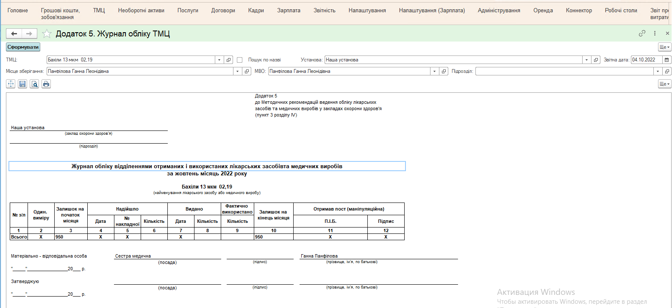Toggle the Пошук по назві checkbox
Image resolution: width=672 pixels, height=308 pixels.
[x=239, y=60]
